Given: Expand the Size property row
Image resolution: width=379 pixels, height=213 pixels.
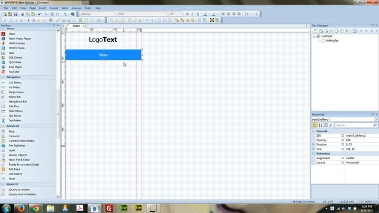Looking at the screenshot, I should (313, 149).
